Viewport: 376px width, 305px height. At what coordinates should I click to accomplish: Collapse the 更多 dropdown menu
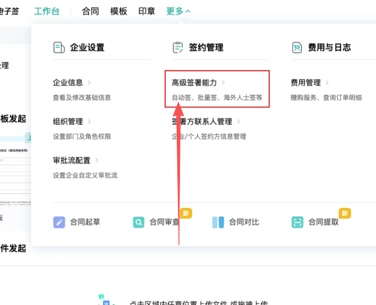click(x=178, y=11)
